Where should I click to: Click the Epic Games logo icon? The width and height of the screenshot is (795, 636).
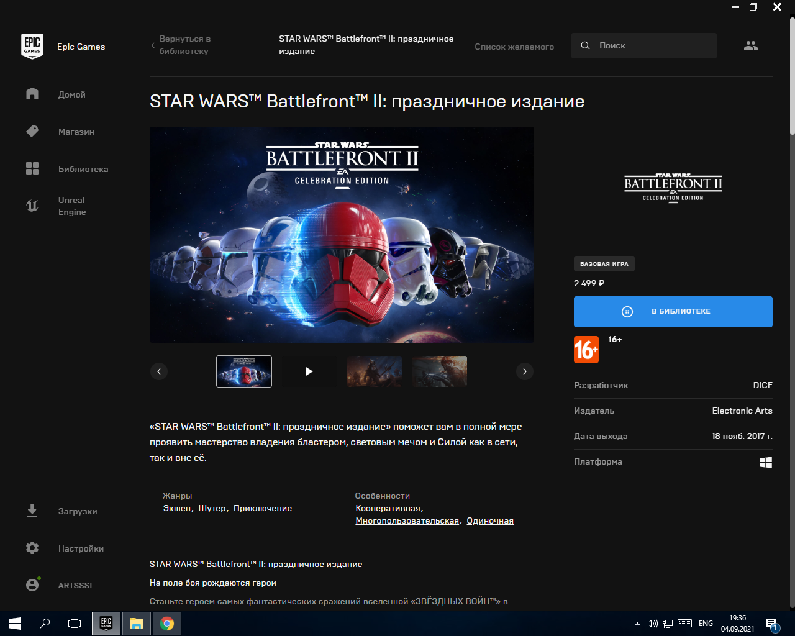tap(32, 47)
